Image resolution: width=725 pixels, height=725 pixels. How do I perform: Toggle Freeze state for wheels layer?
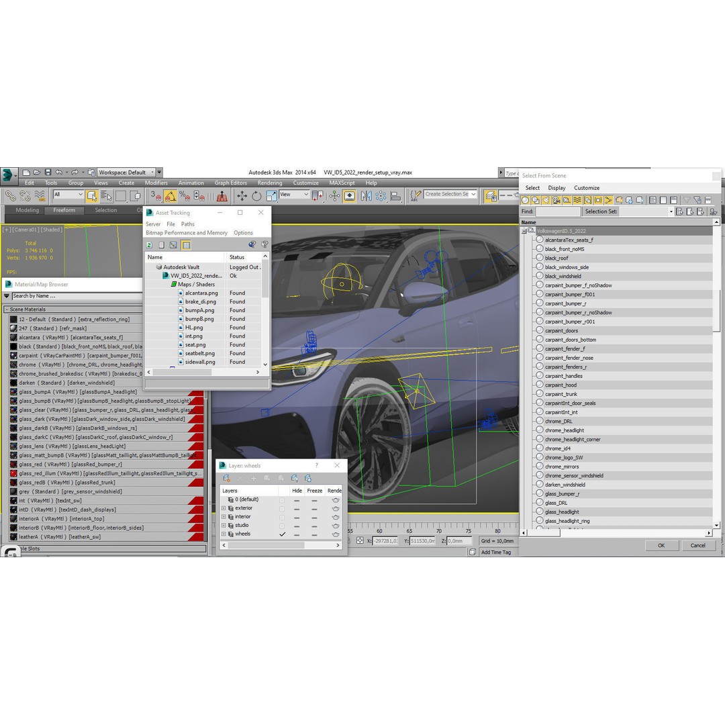(x=314, y=534)
